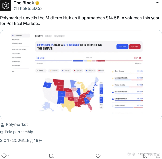Click the reply comment icon

point(4,156)
